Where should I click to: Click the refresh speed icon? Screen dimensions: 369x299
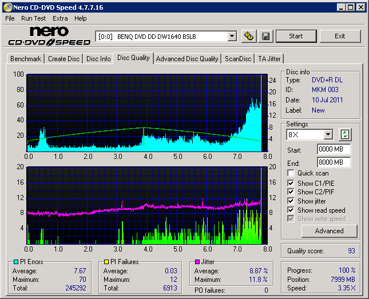(x=344, y=135)
